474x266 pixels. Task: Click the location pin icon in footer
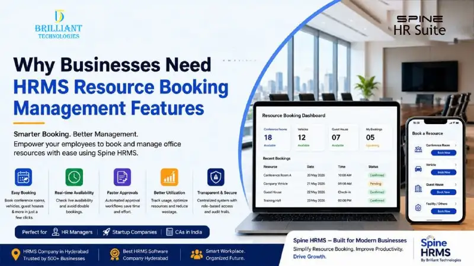[x=16, y=255]
